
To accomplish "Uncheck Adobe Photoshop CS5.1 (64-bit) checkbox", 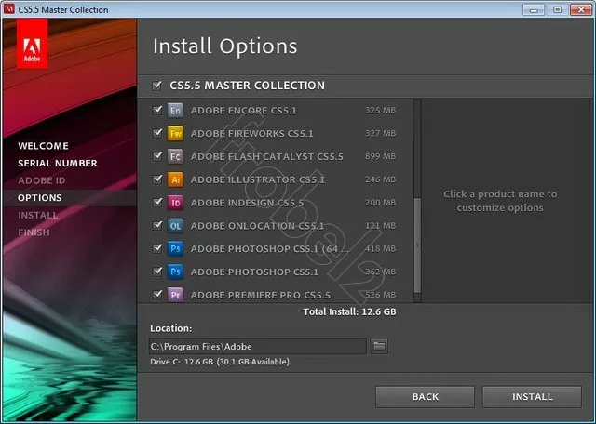I will click(x=157, y=248).
